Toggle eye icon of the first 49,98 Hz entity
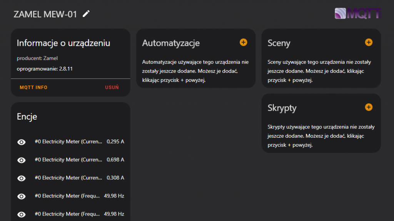Screen dimensions: 394x221 [22, 196]
